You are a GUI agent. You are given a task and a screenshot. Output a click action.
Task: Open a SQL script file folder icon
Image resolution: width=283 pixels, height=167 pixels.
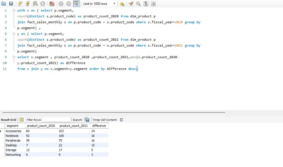[3, 3]
